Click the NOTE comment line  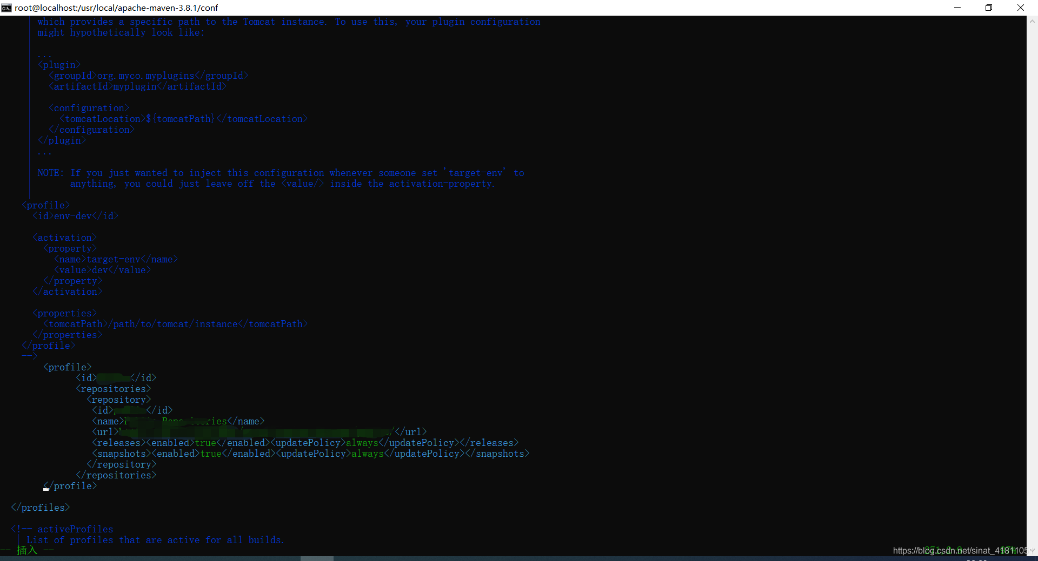click(x=281, y=173)
